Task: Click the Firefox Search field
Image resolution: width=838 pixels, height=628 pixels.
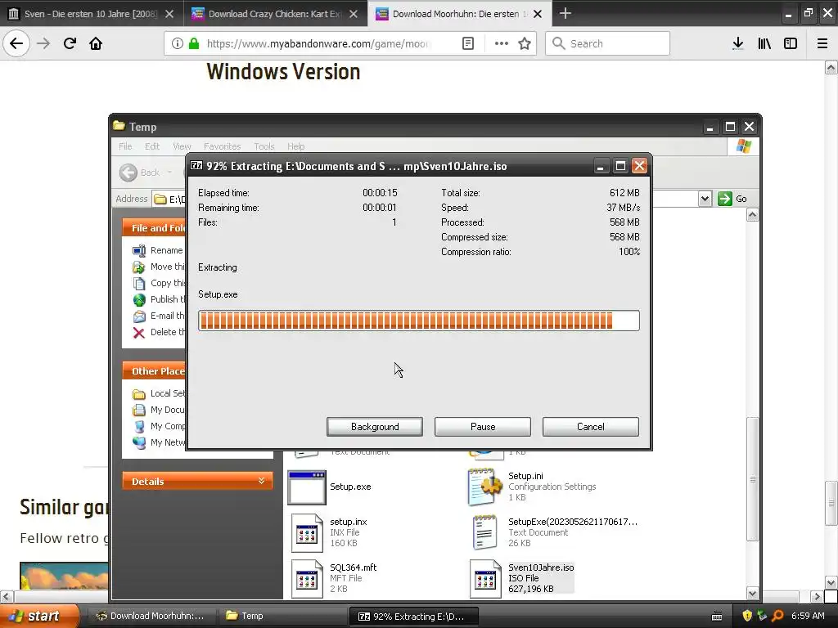Action: coord(608,43)
